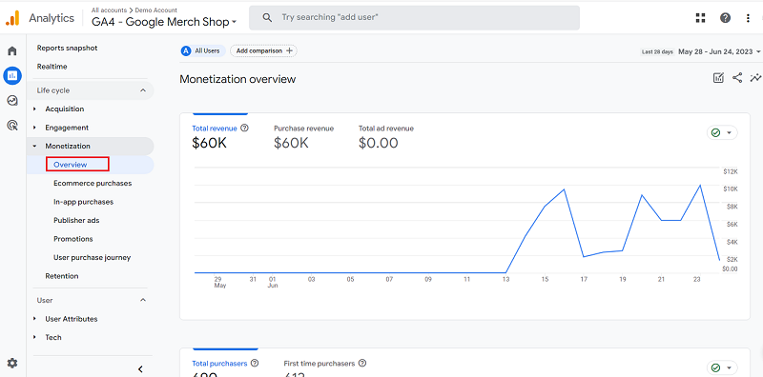
Task: Open the Realtime report
Action: point(52,67)
